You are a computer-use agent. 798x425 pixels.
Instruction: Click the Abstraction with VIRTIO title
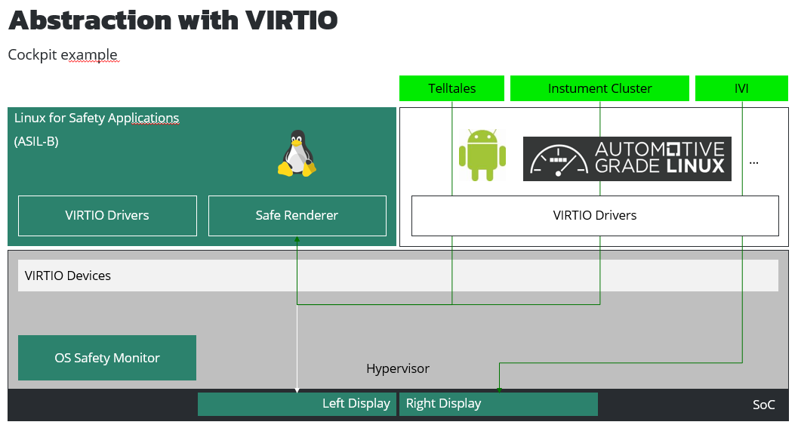coord(173,20)
